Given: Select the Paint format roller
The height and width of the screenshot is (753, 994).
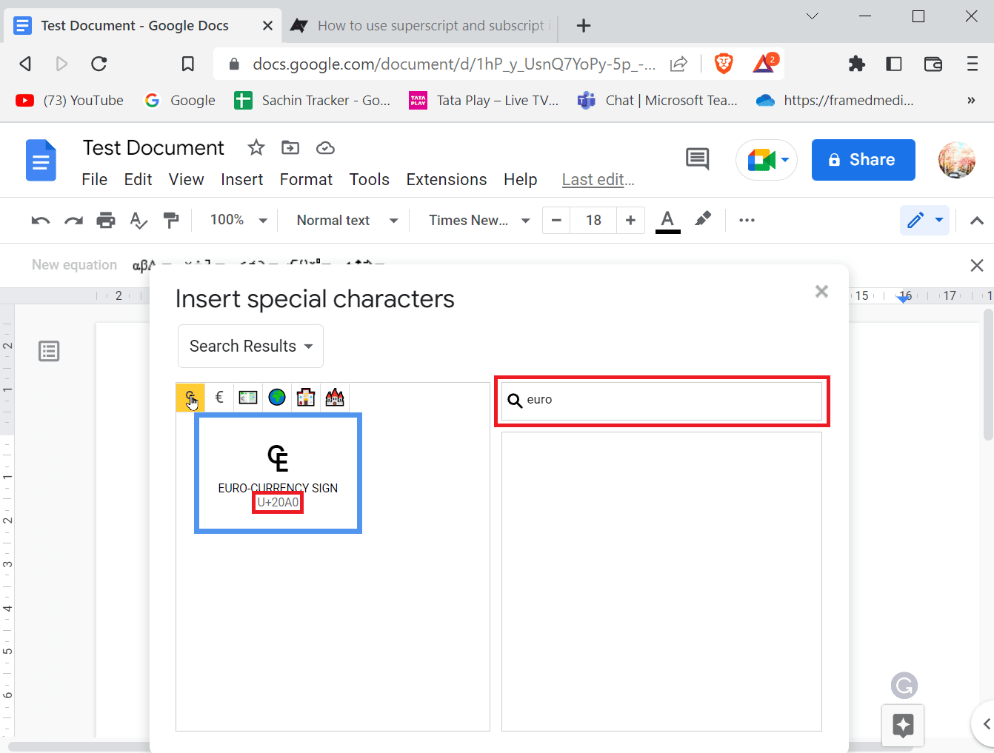Looking at the screenshot, I should click(171, 221).
